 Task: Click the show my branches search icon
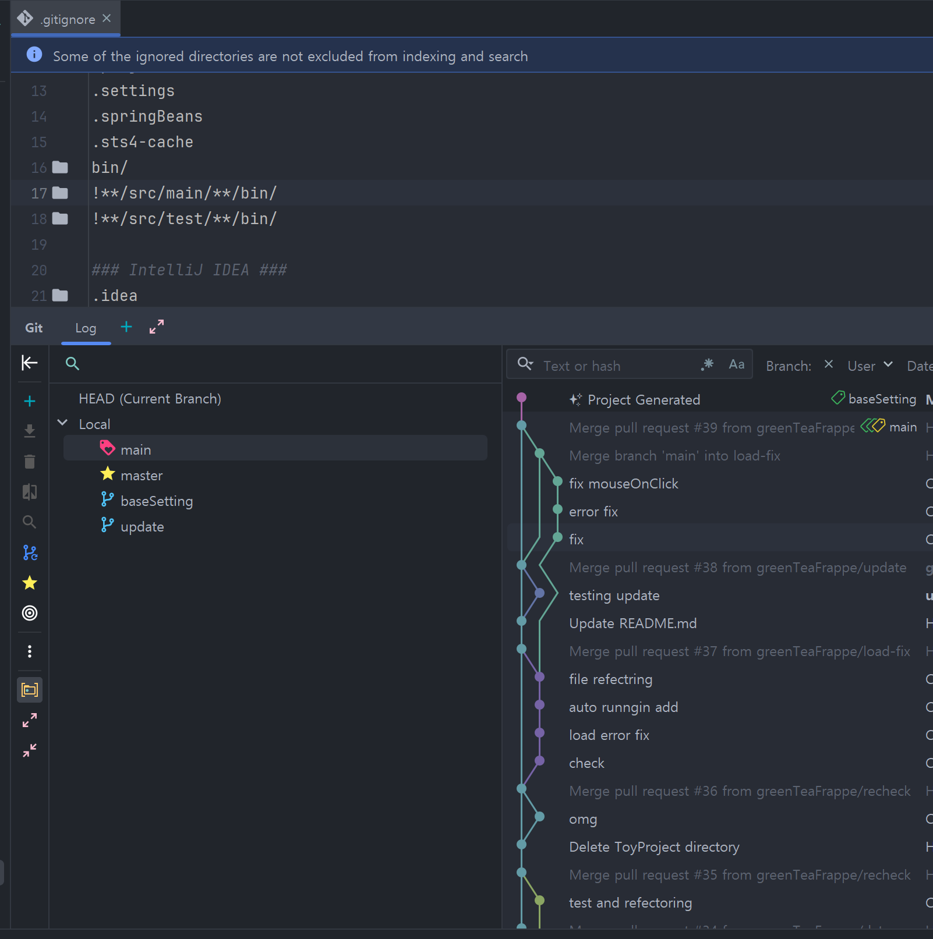tap(30, 522)
